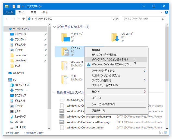The height and width of the screenshot is (139, 172).
Task: Expand the ribbon with the chevron
Action: 162,12
